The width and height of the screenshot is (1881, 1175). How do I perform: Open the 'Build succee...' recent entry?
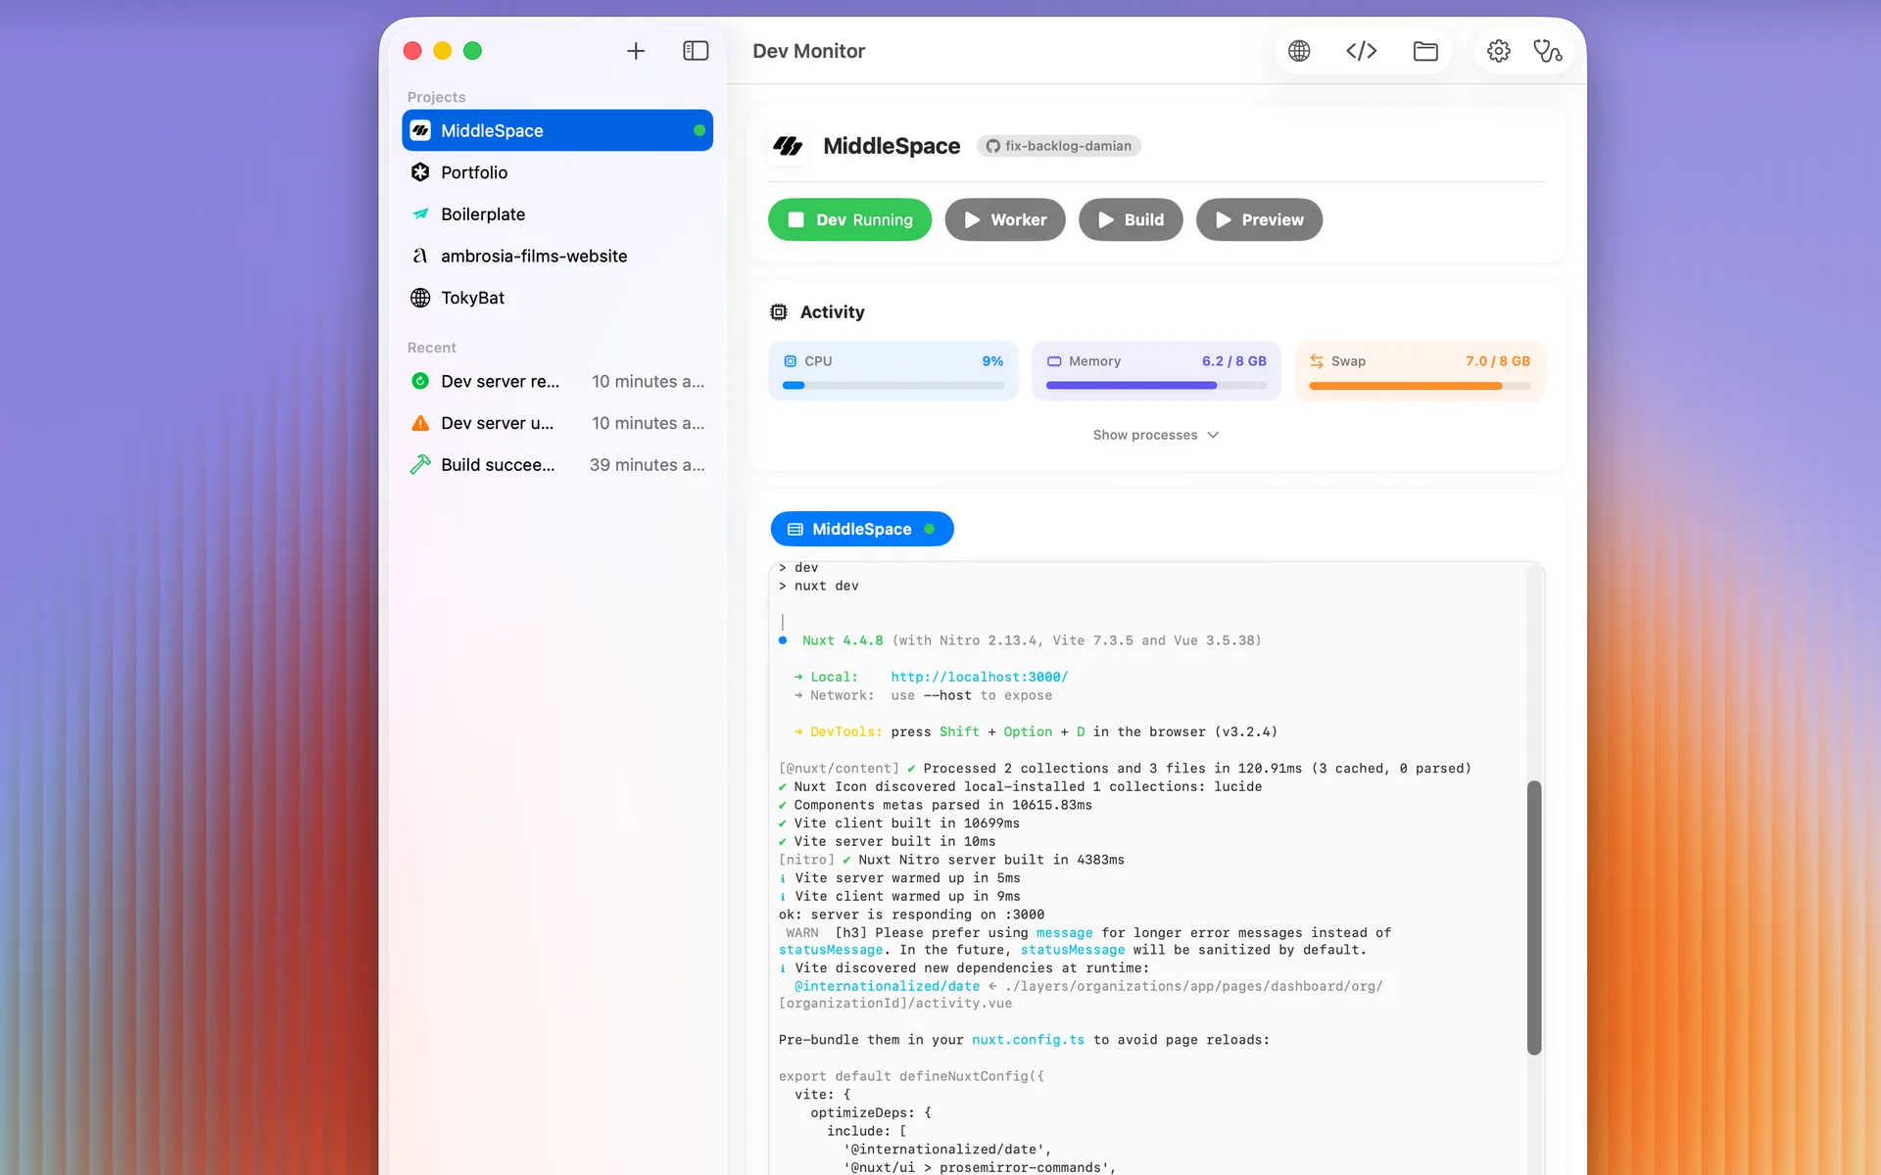557,465
